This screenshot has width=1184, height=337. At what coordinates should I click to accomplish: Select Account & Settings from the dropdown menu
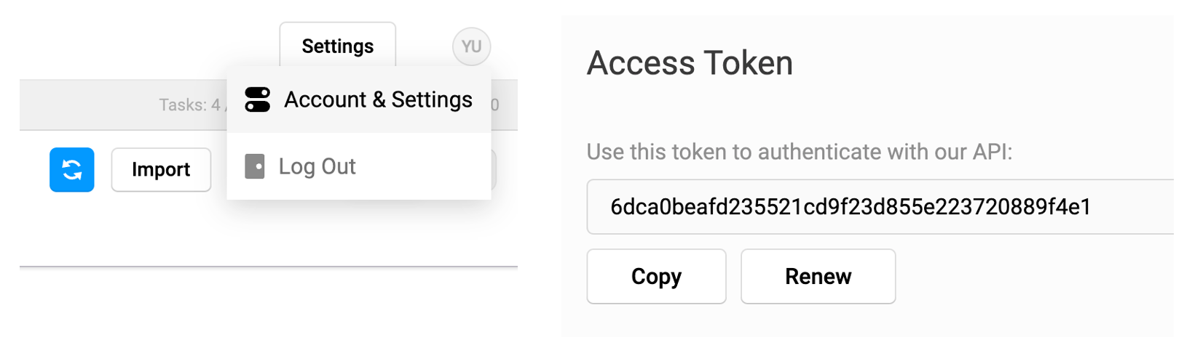tap(359, 100)
